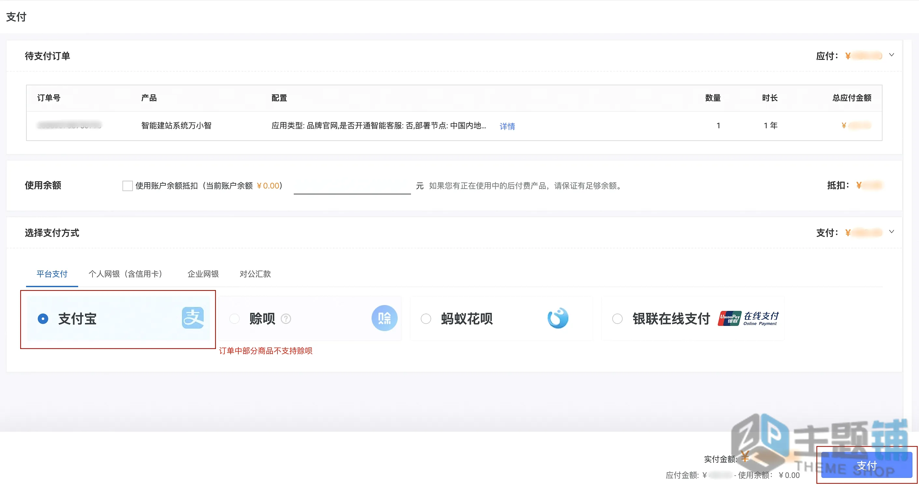Switch to the 对公汇款 tab

pyautogui.click(x=255, y=274)
